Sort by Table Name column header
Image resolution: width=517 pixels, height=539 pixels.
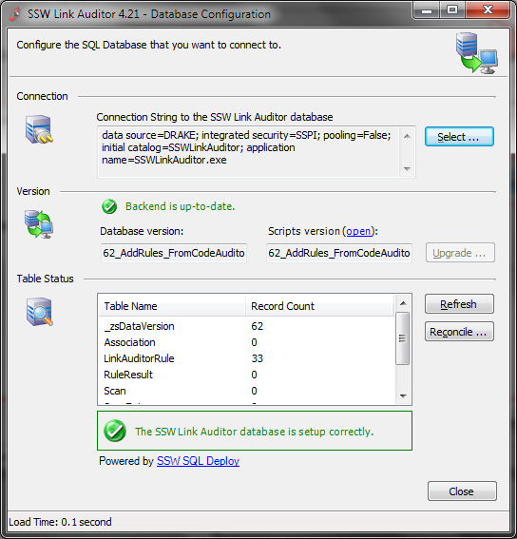point(172,306)
